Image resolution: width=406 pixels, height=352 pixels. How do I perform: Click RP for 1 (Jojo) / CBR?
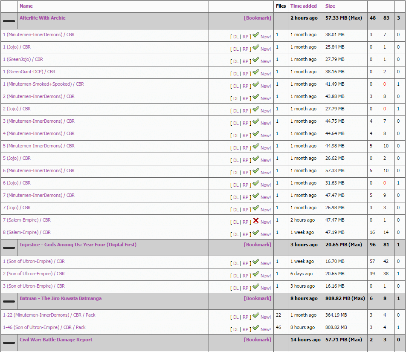[246, 49]
